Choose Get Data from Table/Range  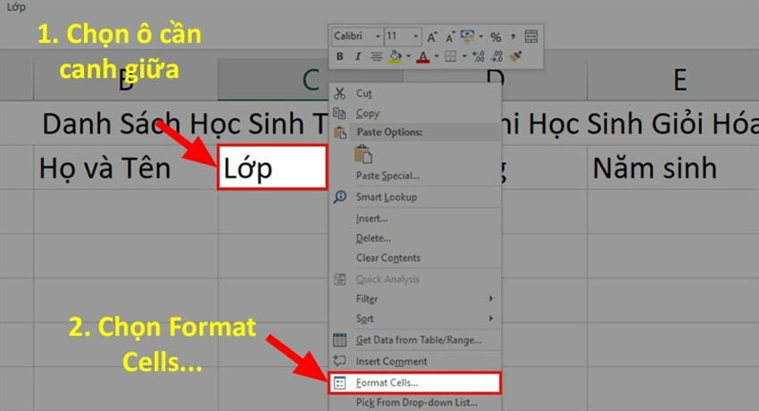click(x=415, y=340)
